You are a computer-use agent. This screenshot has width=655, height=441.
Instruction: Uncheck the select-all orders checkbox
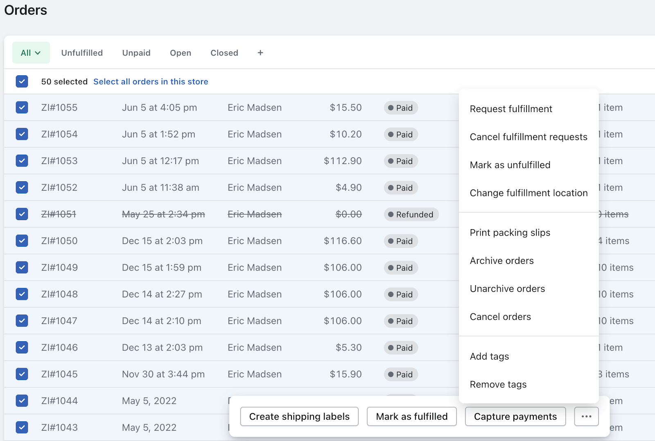[x=22, y=81]
